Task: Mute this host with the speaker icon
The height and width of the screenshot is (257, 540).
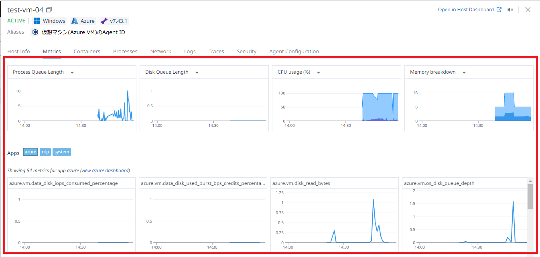Action: pyautogui.click(x=510, y=10)
